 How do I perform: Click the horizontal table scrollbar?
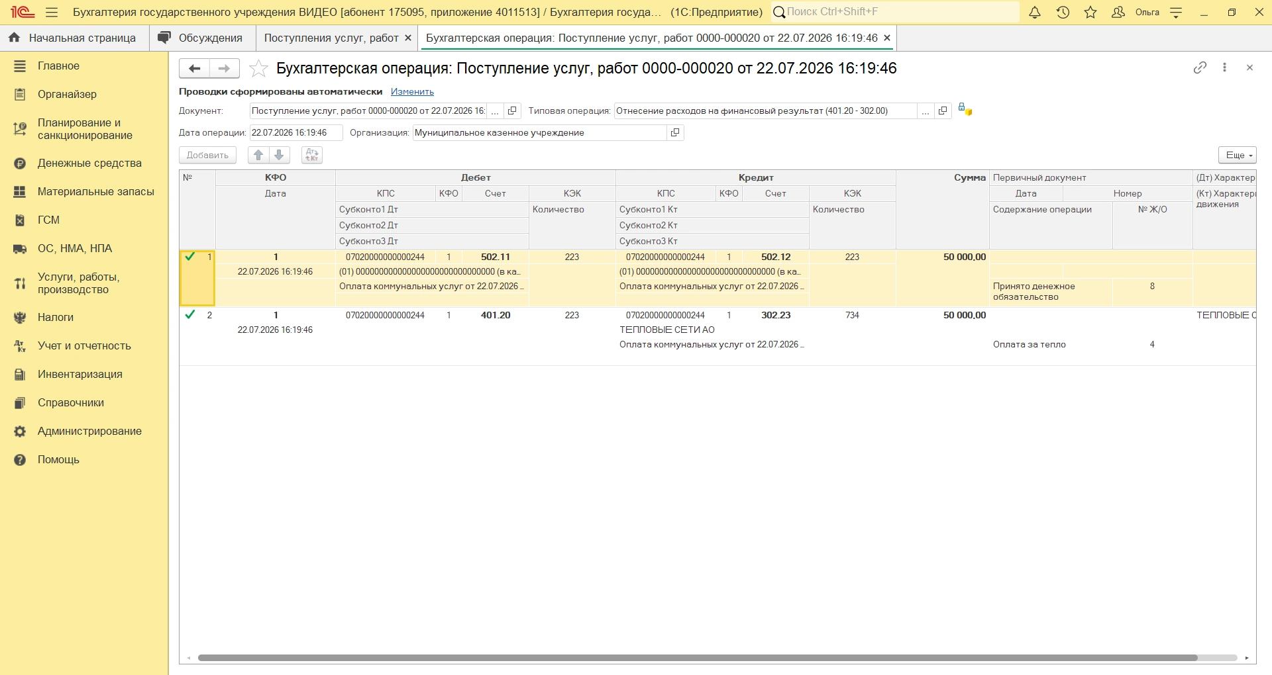click(x=697, y=658)
